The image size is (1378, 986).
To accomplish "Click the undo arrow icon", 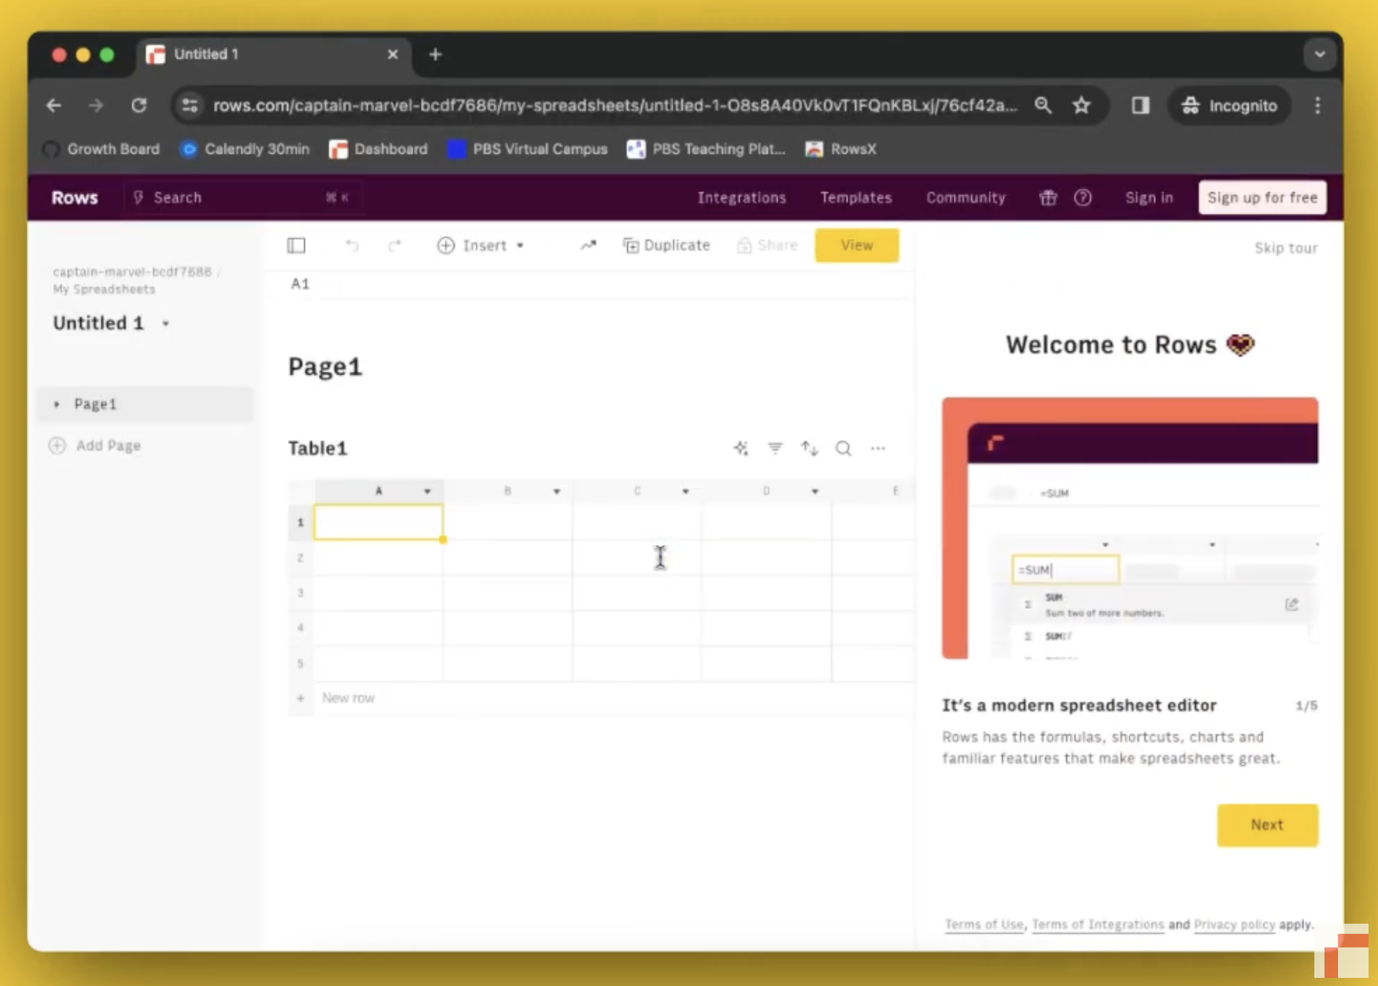I will (352, 245).
